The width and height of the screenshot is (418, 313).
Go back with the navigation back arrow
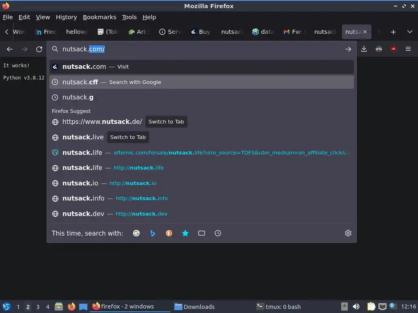pyautogui.click(x=10, y=49)
